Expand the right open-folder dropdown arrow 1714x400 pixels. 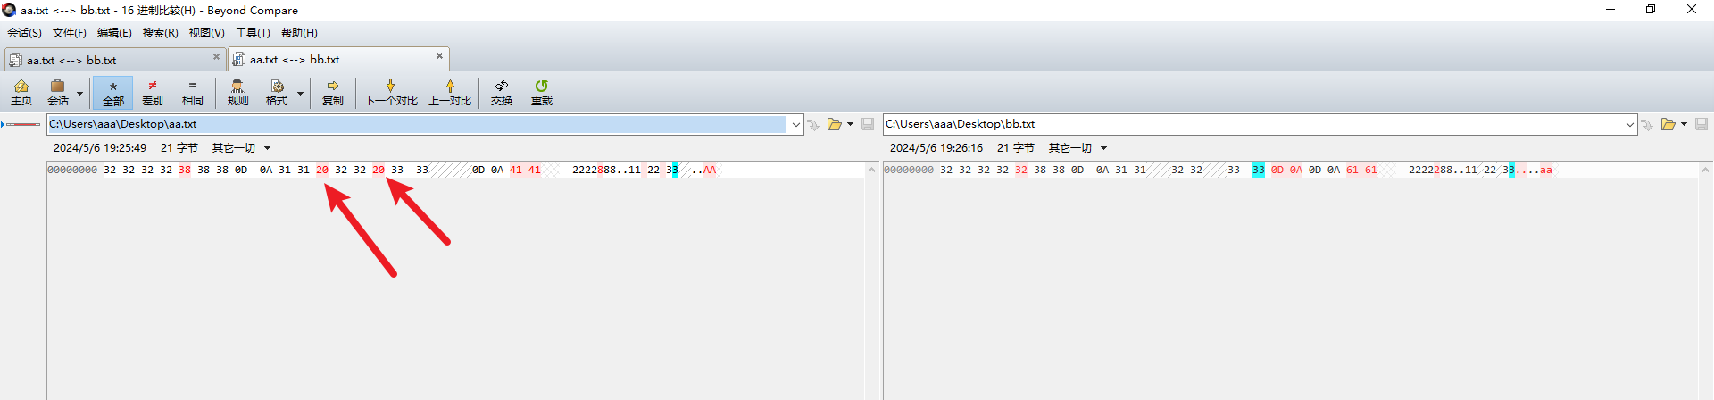click(x=1684, y=124)
